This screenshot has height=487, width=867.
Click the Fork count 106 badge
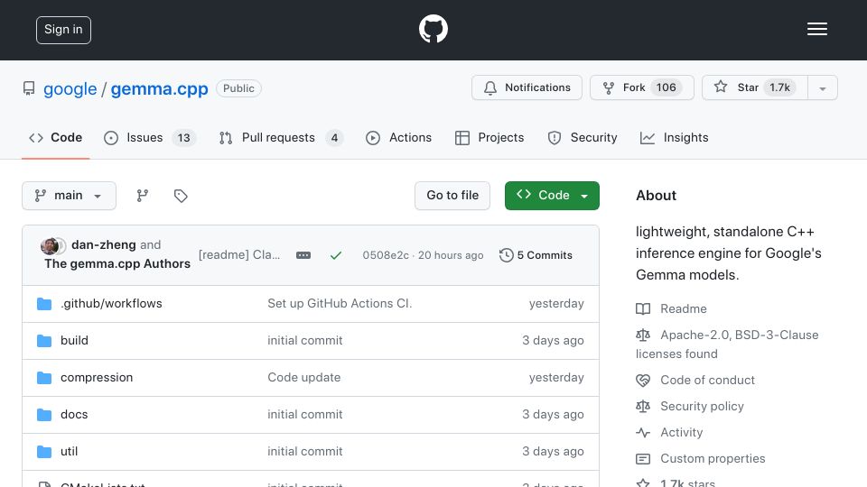tap(667, 87)
